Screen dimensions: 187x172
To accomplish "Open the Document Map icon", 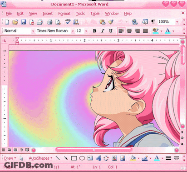I will pyautogui.click(x=145, y=22).
